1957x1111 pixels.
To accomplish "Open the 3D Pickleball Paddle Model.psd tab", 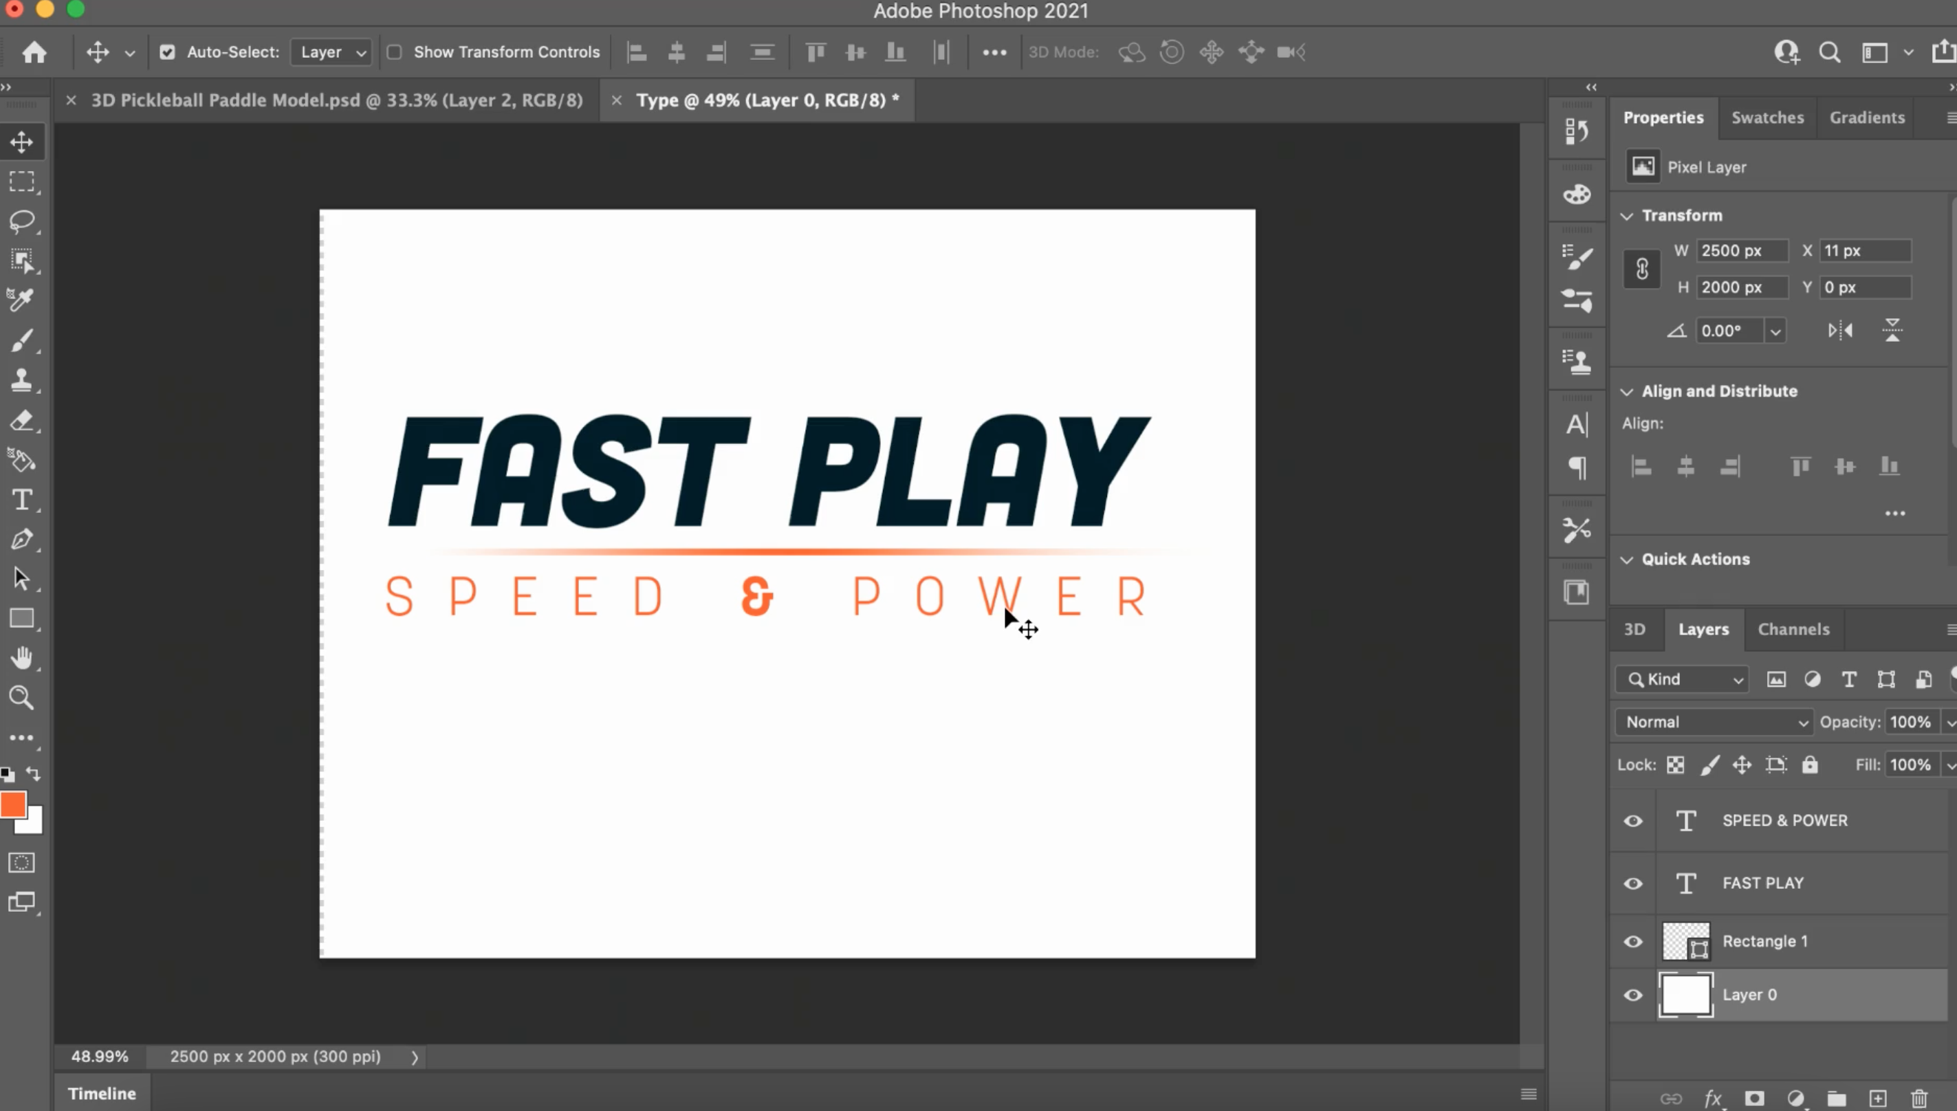I will (x=336, y=100).
